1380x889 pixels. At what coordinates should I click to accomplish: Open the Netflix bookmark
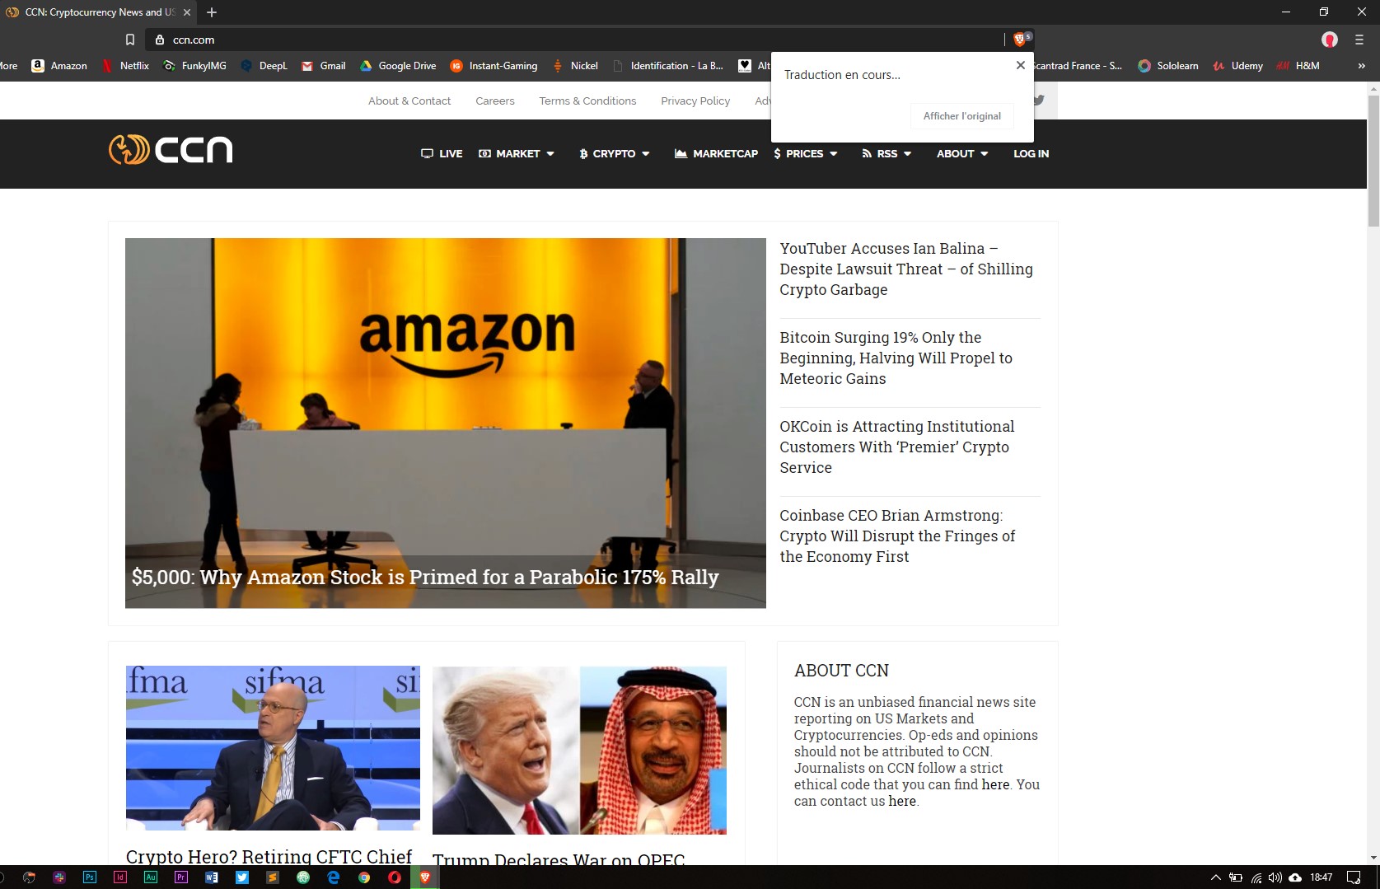click(x=125, y=66)
